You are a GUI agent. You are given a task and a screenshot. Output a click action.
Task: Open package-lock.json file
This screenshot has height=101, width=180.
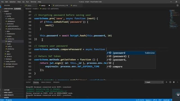[12, 64]
